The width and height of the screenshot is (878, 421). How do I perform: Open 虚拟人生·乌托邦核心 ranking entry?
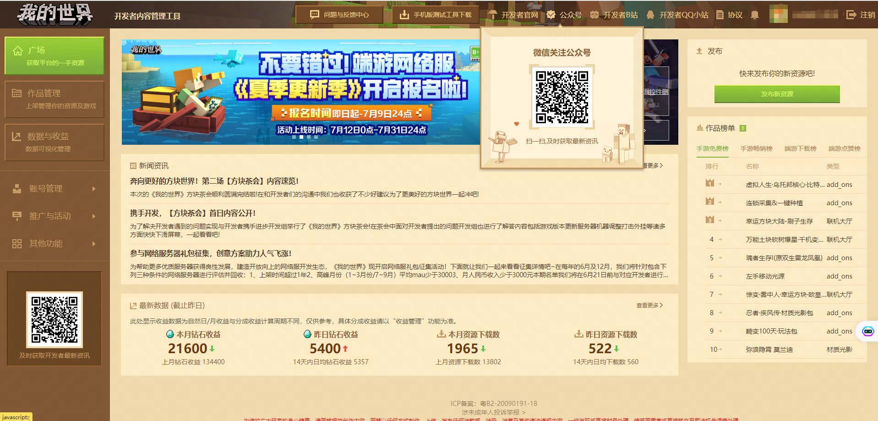[785, 185]
